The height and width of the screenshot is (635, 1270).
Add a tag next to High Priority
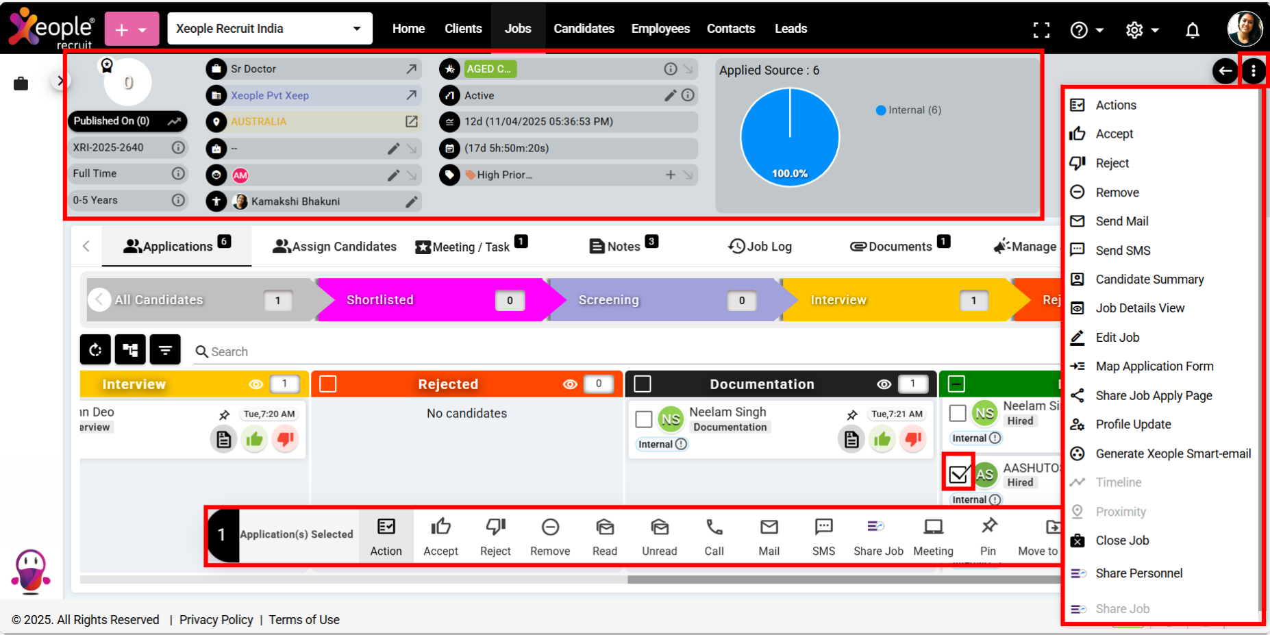pyautogui.click(x=671, y=175)
